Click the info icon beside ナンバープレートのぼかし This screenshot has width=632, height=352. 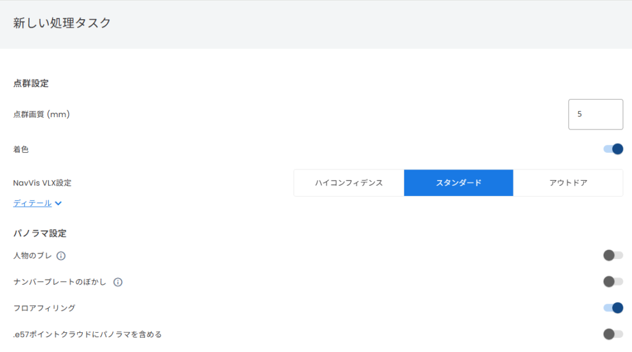118,282
